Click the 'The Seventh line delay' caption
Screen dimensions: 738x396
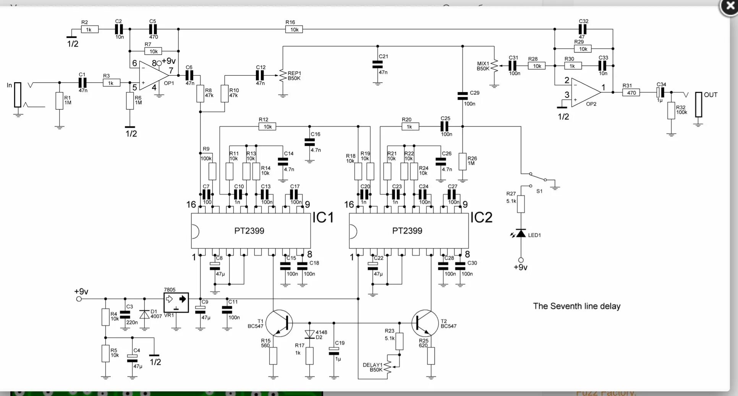point(576,306)
